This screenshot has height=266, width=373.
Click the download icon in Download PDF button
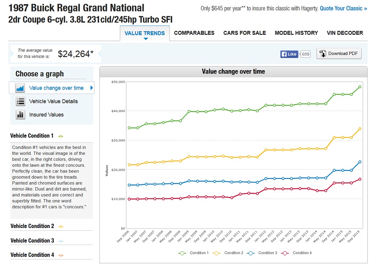[323, 53]
